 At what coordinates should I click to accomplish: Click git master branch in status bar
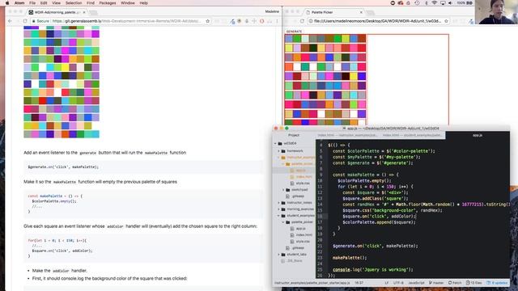436,283
